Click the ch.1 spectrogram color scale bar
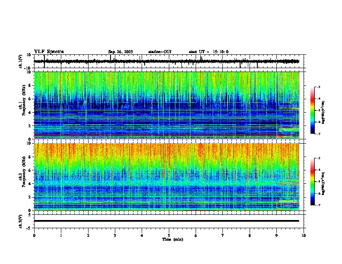The image size is (342, 264). [312, 110]
